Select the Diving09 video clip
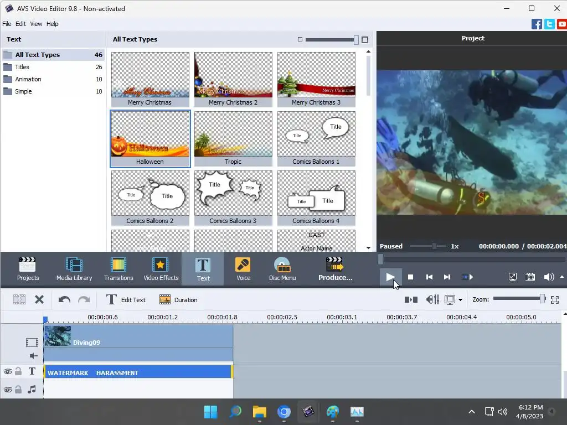This screenshot has width=567, height=425. pos(138,336)
